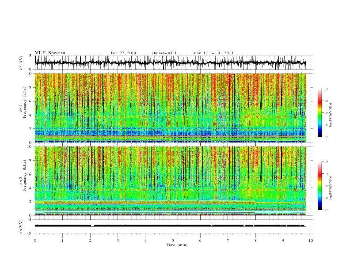The image size is (350, 270).
Task: Click time axis tick label "10" at right end
Action: [x=311, y=240]
